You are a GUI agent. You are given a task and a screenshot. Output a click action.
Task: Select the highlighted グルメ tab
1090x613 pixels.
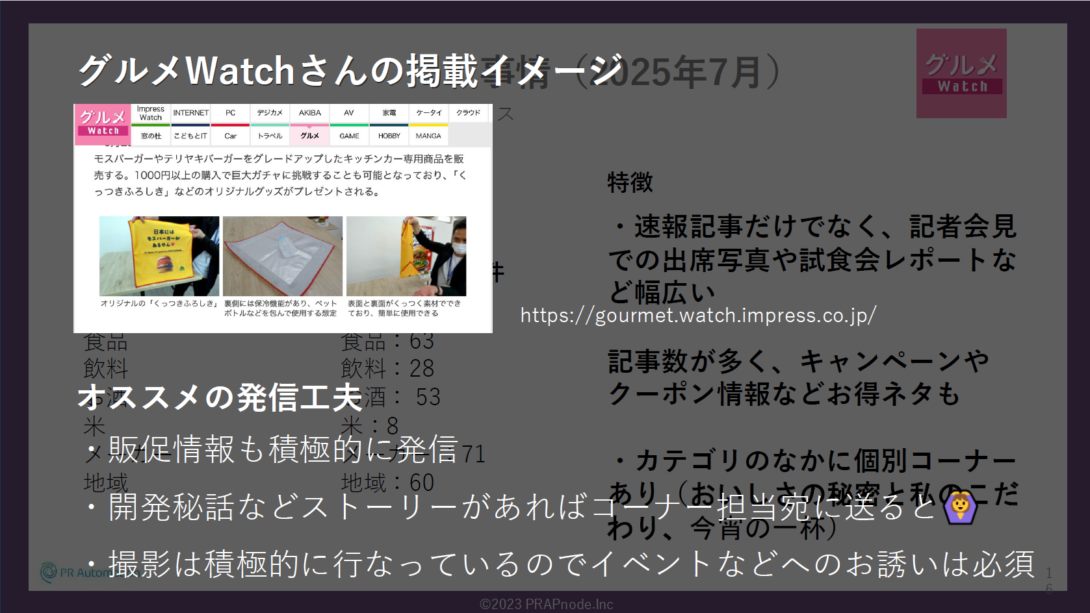click(310, 136)
